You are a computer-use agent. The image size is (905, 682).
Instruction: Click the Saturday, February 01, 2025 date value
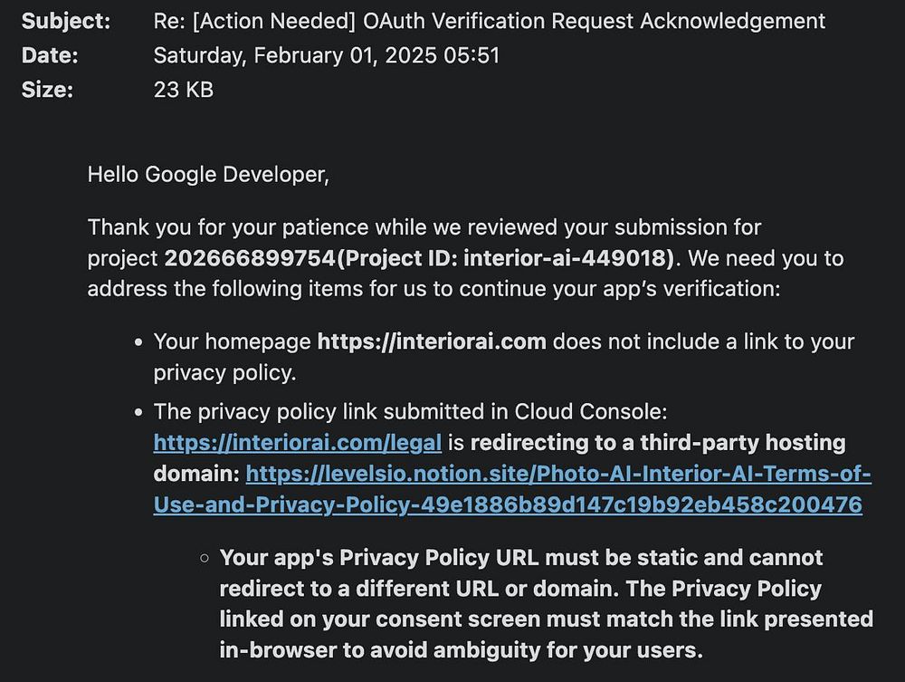pyautogui.click(x=326, y=55)
